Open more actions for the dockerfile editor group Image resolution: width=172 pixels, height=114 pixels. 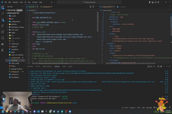96,7
